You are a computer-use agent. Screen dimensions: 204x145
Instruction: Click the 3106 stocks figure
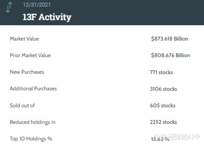[x=163, y=89]
